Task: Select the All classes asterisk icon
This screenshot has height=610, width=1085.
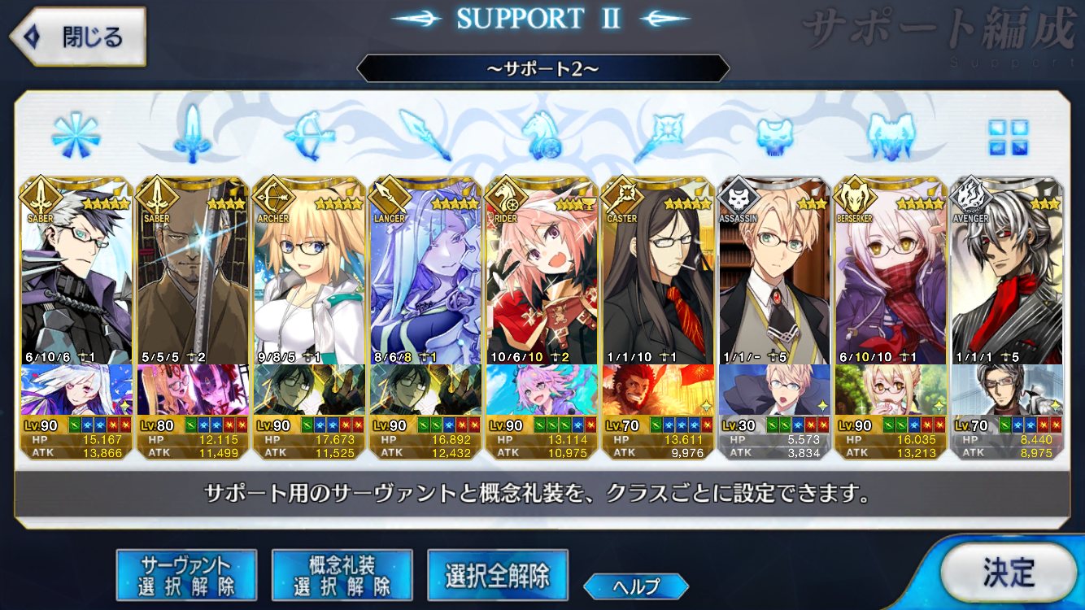Action: pyautogui.click(x=76, y=135)
